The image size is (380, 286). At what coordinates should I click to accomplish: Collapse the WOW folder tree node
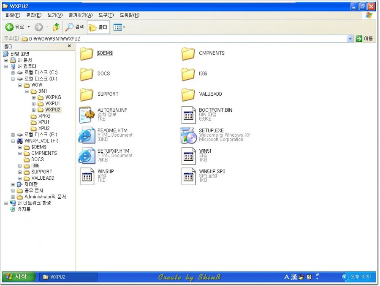(20, 85)
